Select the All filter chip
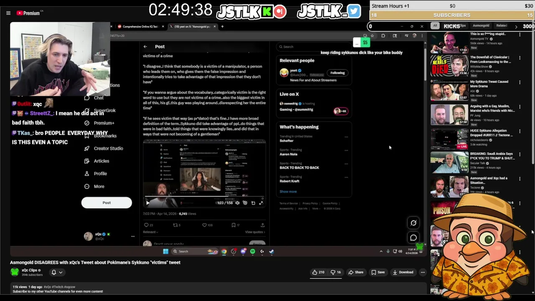 (x=435, y=26)
